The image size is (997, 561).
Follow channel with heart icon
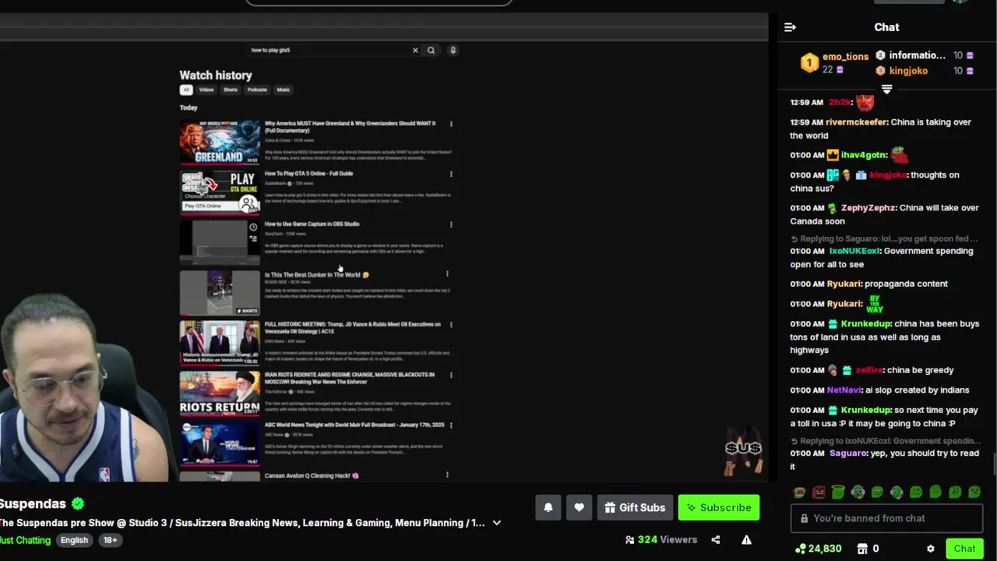click(579, 507)
